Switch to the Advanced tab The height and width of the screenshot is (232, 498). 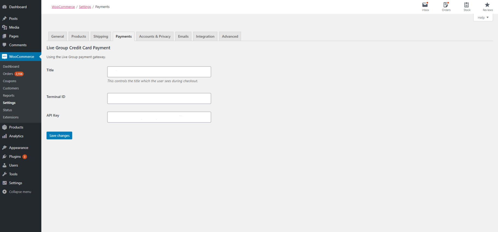(x=230, y=36)
